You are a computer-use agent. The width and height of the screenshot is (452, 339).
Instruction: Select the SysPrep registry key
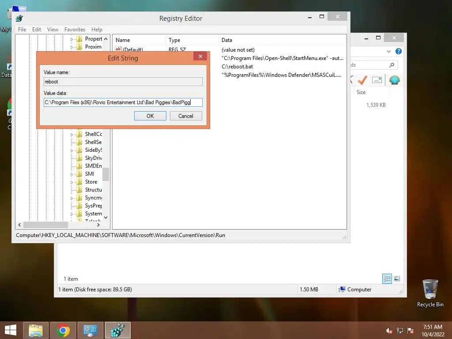pyautogui.click(x=94, y=206)
